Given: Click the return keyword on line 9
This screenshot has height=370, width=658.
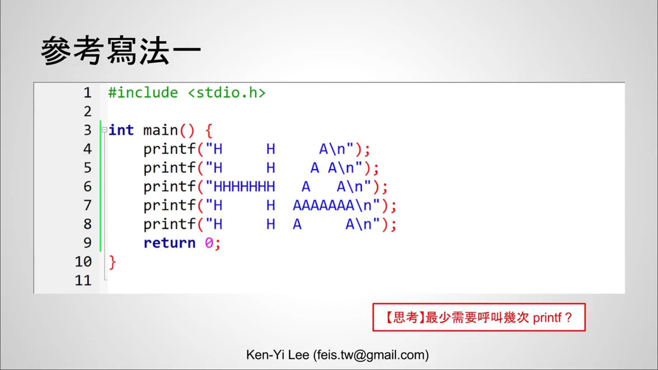Looking at the screenshot, I should (x=169, y=243).
